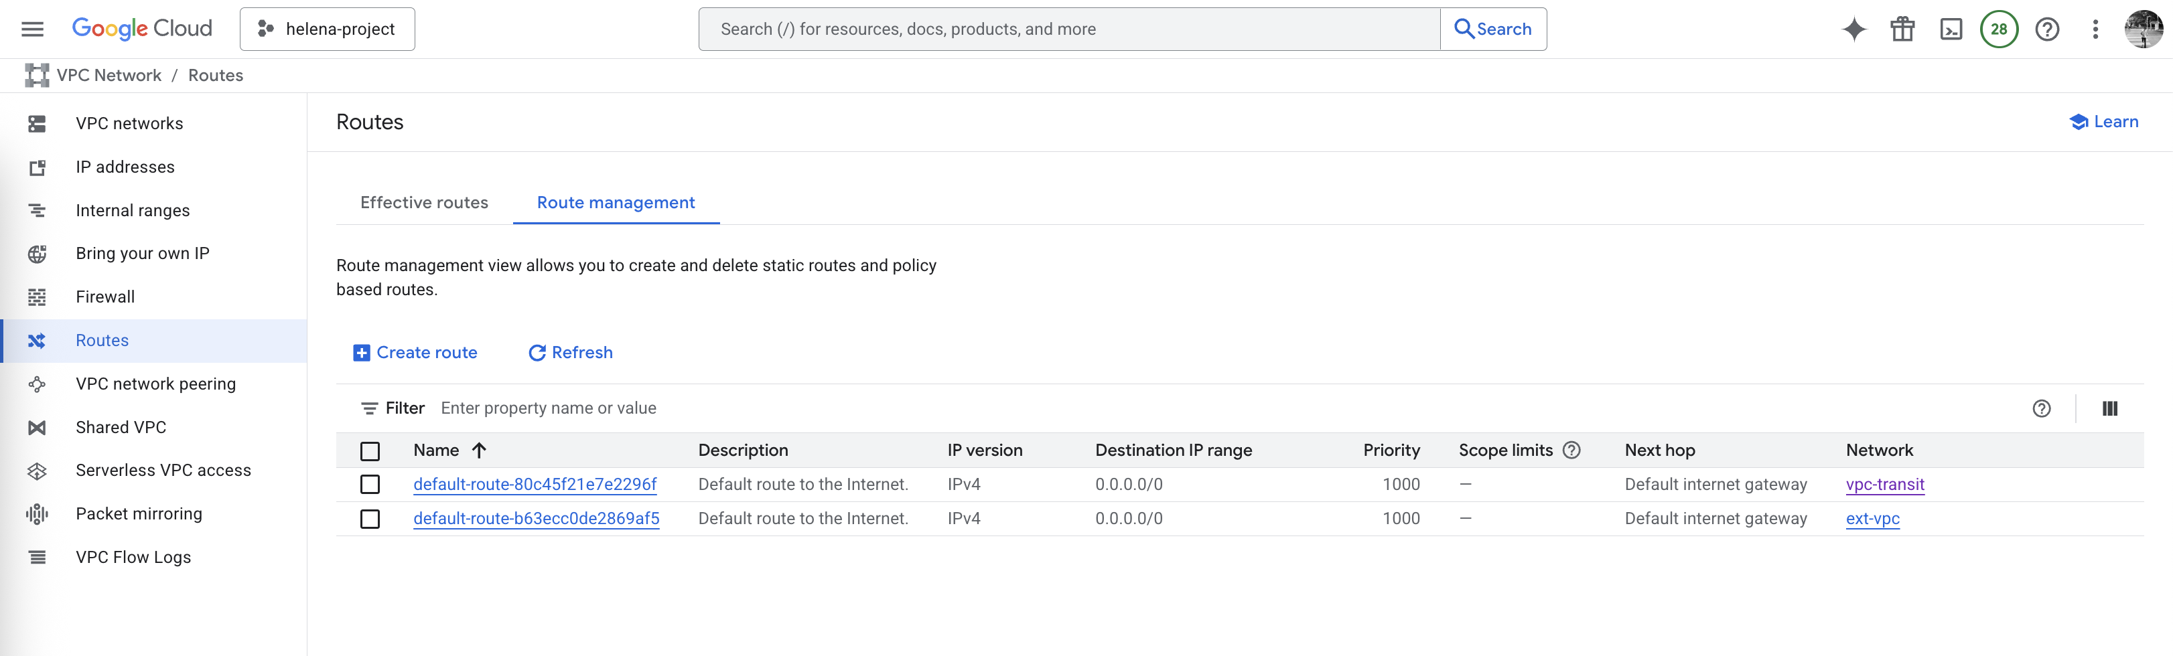Open the main navigation hamburger menu
2173x656 pixels.
click(32, 29)
